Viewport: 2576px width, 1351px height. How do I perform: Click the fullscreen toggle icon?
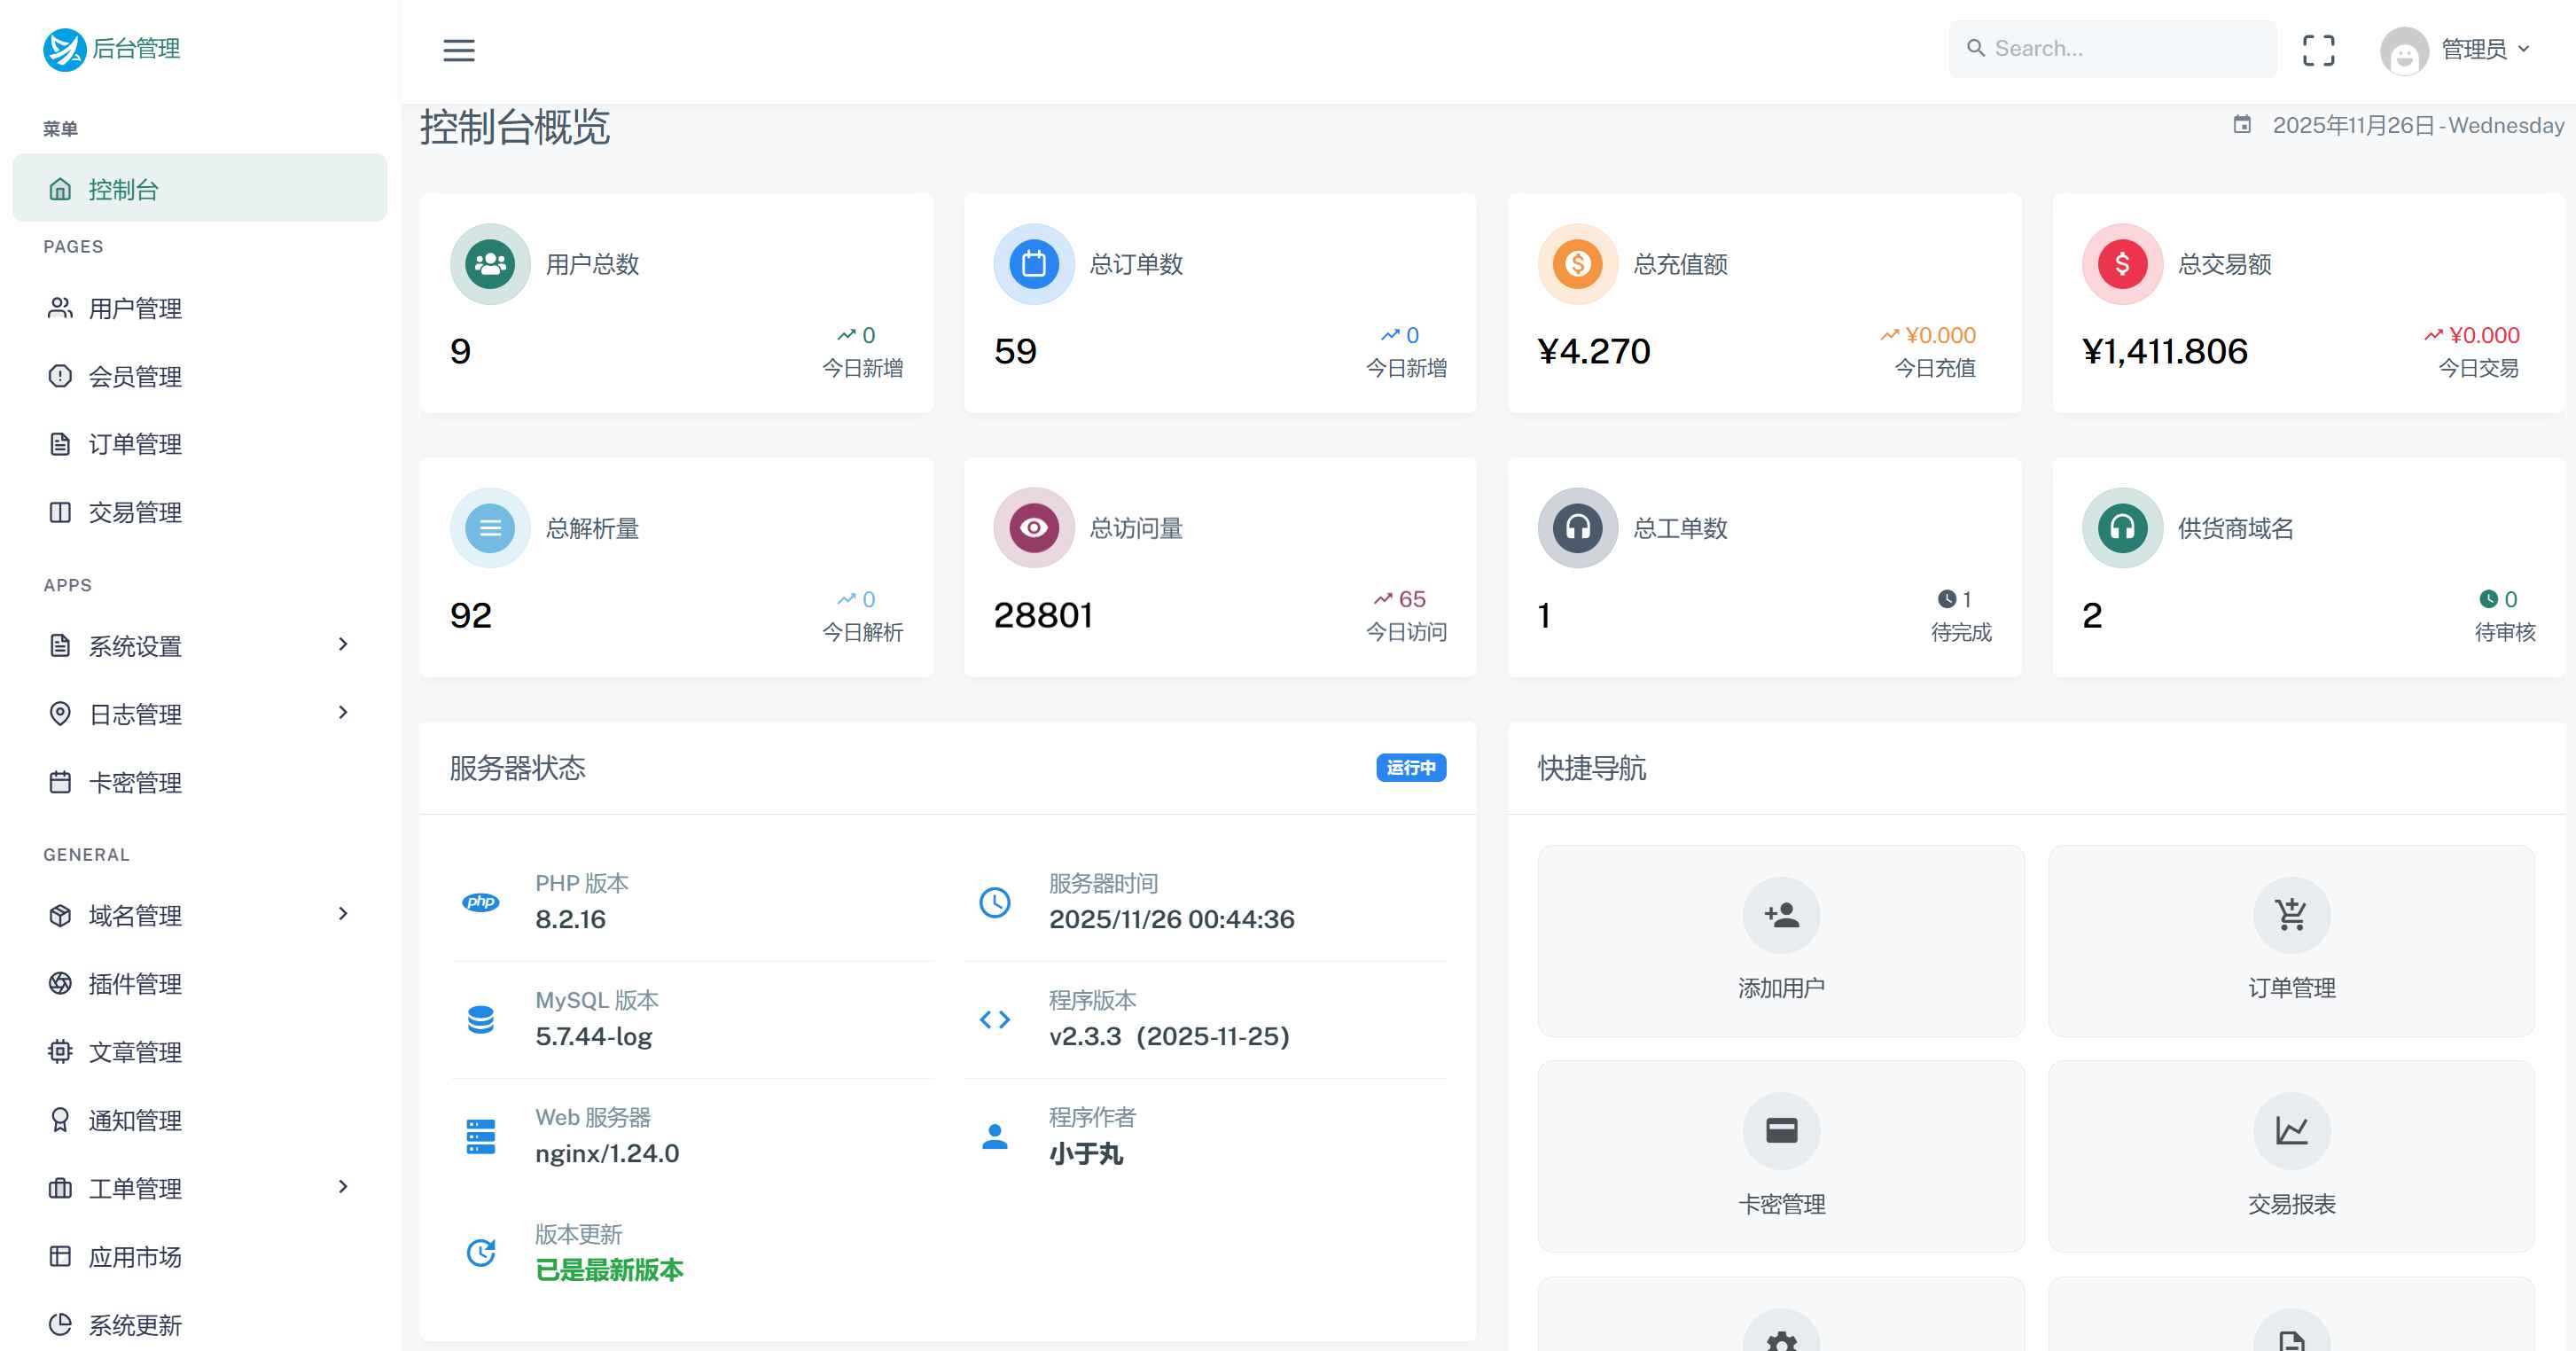click(2319, 50)
